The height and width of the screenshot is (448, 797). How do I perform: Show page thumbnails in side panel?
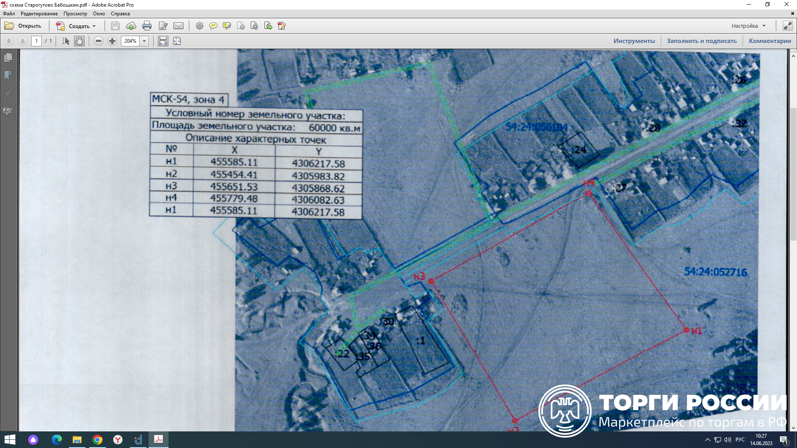click(8, 57)
